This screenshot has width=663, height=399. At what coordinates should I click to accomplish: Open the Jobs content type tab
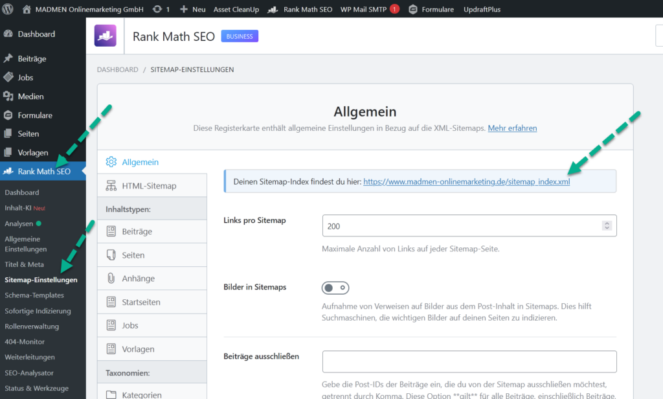[152, 325]
